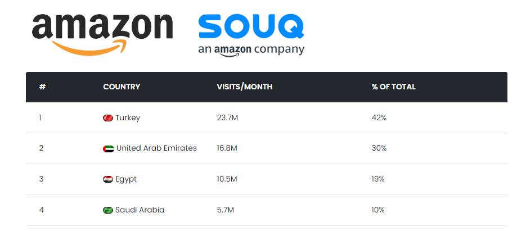Click the Egypt flag icon
Viewport: 517px width, 231px height.
pos(108,179)
